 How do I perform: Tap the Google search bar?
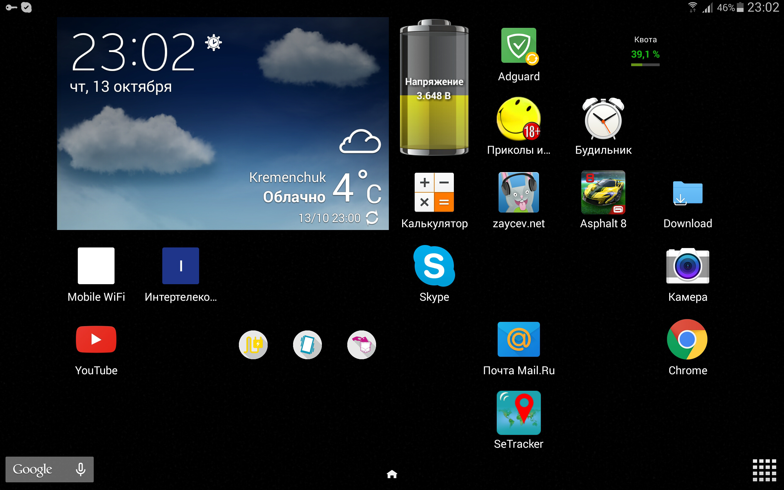point(50,469)
